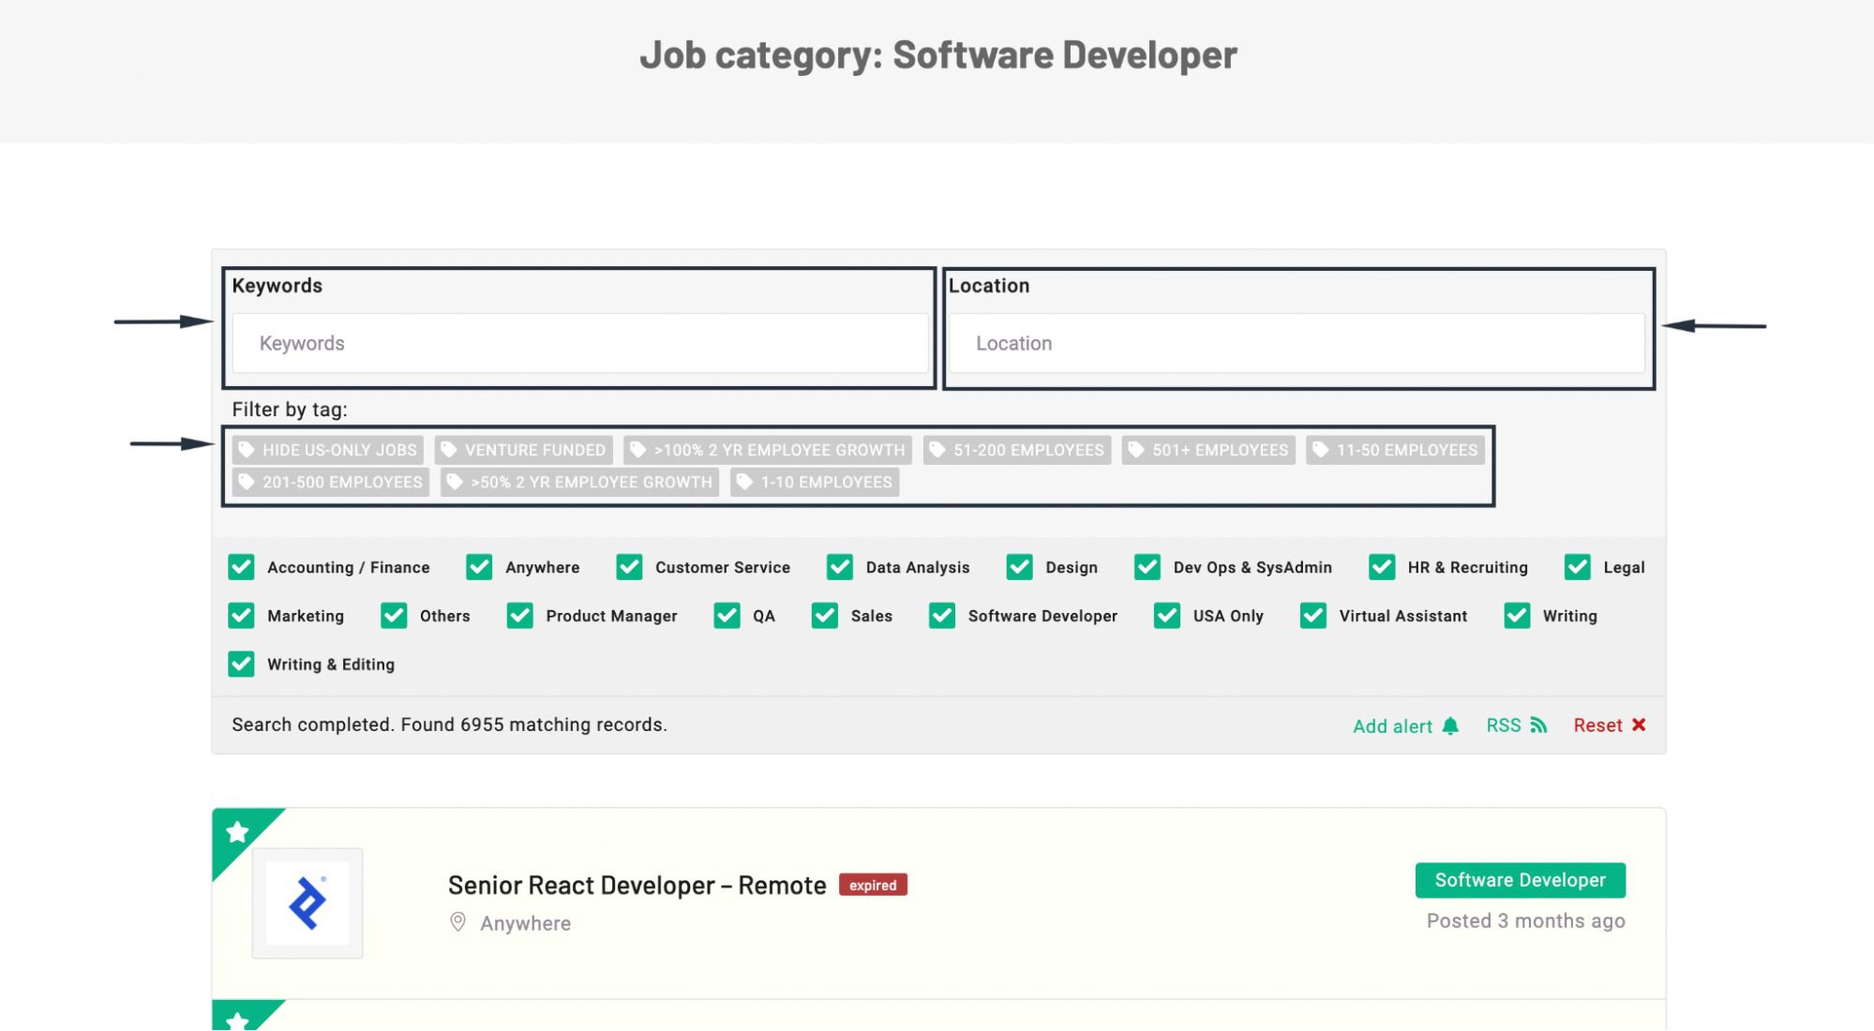The width and height of the screenshot is (1874, 1031).
Task: Disable the USA Only checkbox
Action: (x=1166, y=616)
